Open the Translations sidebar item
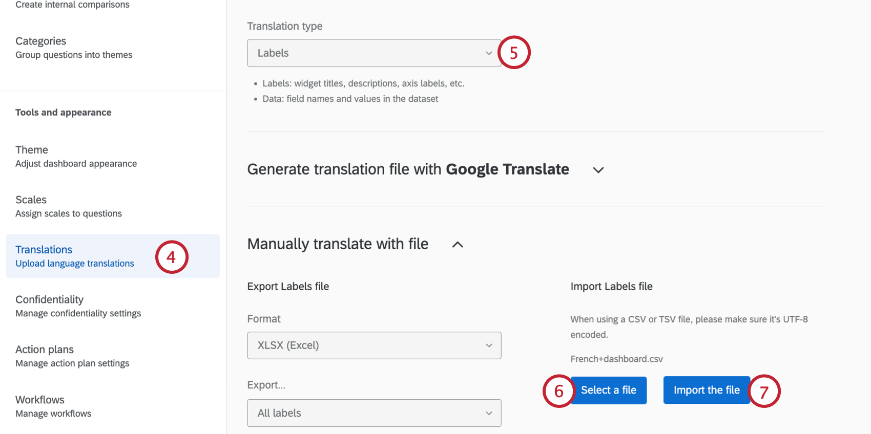871x434 pixels. (x=44, y=250)
